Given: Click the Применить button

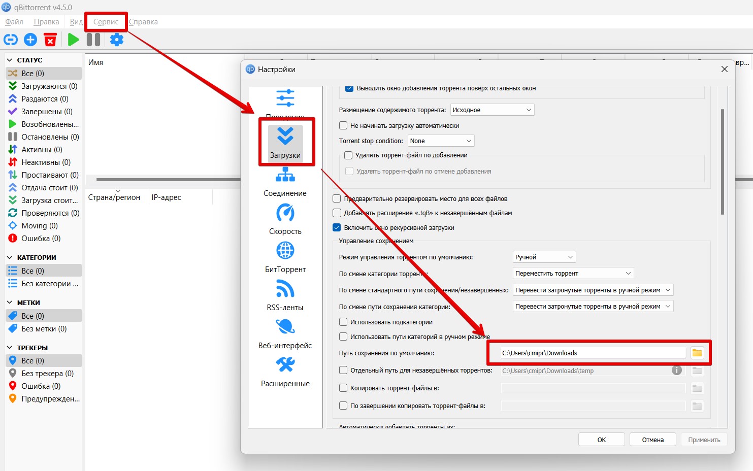Looking at the screenshot, I should (x=704, y=440).
